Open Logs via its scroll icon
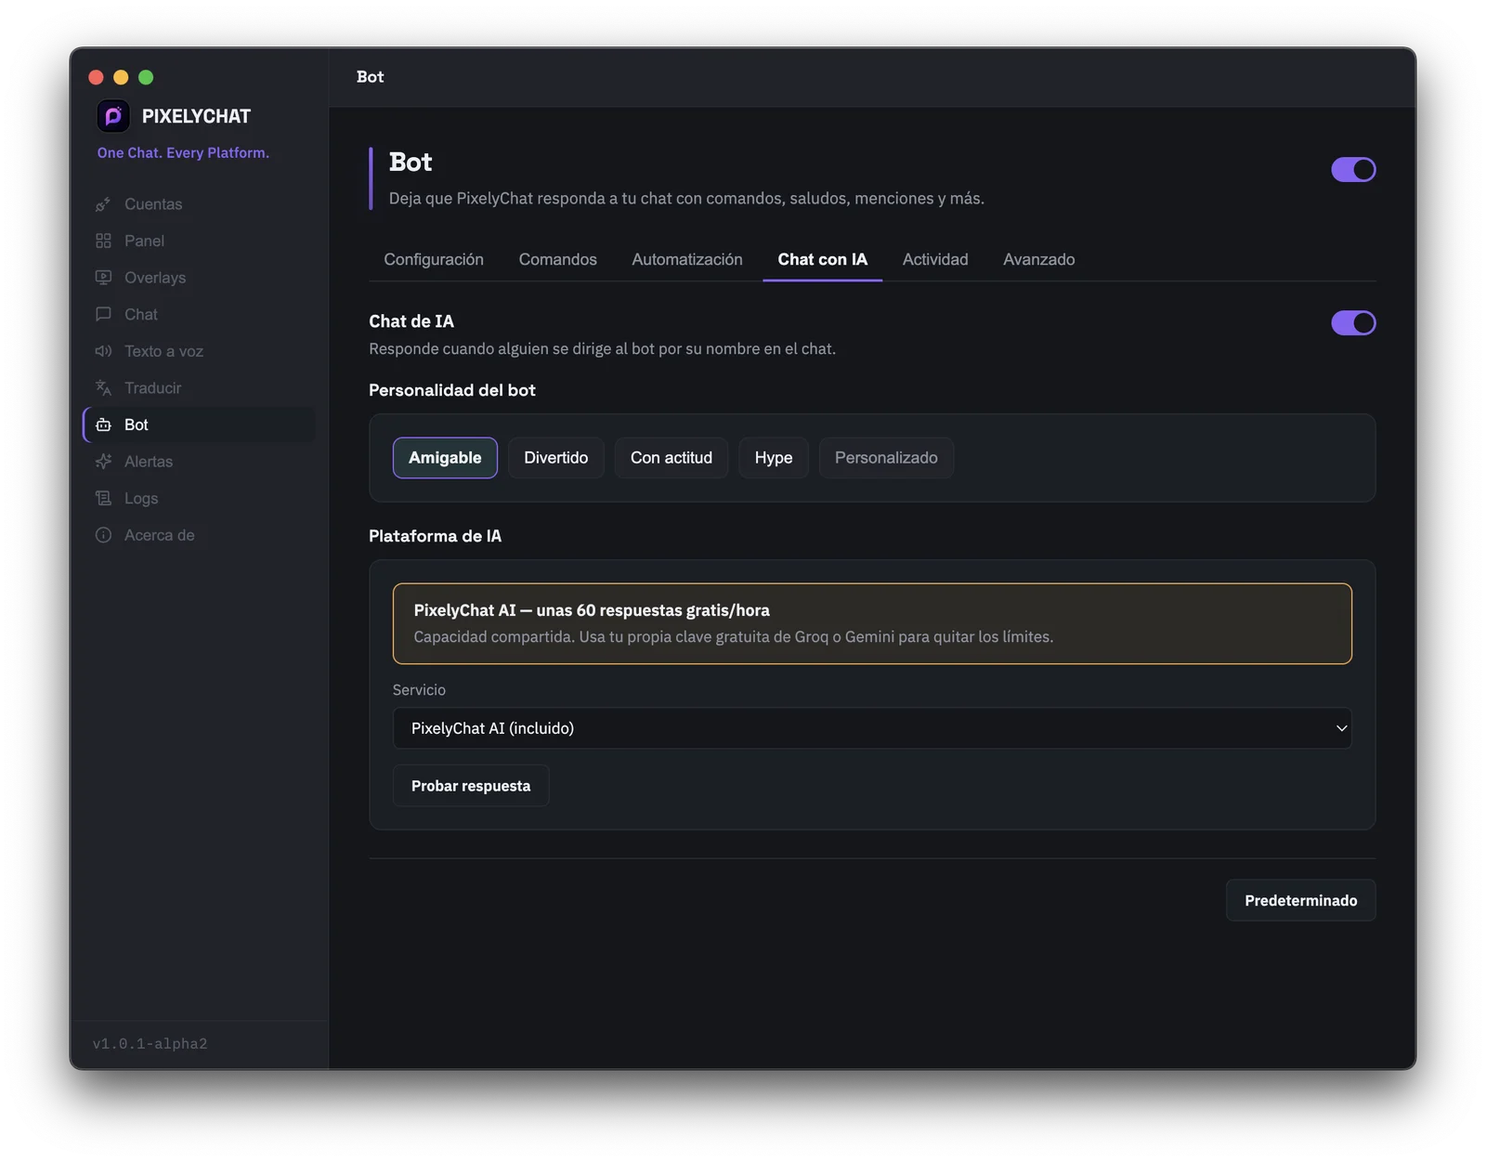1486x1162 pixels. (103, 498)
